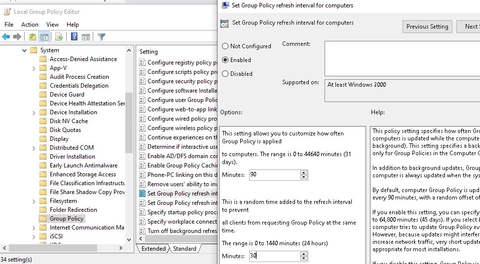Image resolution: width=480 pixels, height=264 pixels.
Task: Toggle the Show/Hide Action Pane icon
Action: [x=86, y=37]
